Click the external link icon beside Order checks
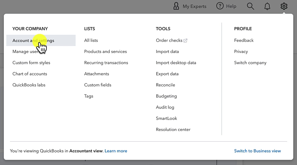The image size is (297, 165). (x=185, y=40)
